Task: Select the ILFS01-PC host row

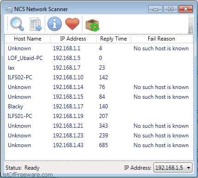Action: click(x=99, y=116)
